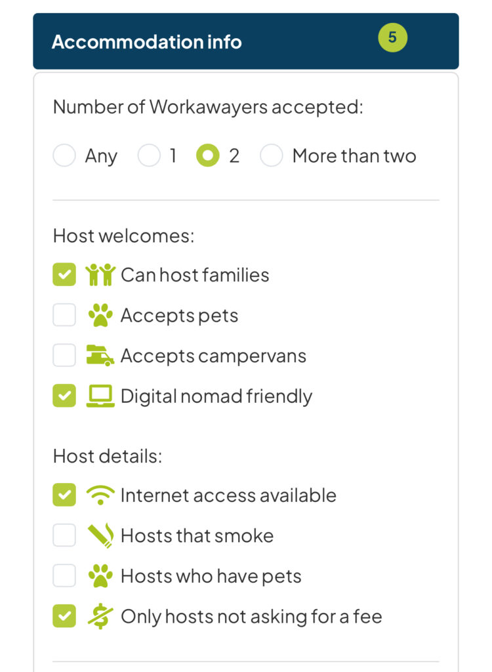Click the cigarette icon for Hosts that smoke
Viewport: 492px width, 672px height.
pos(100,535)
